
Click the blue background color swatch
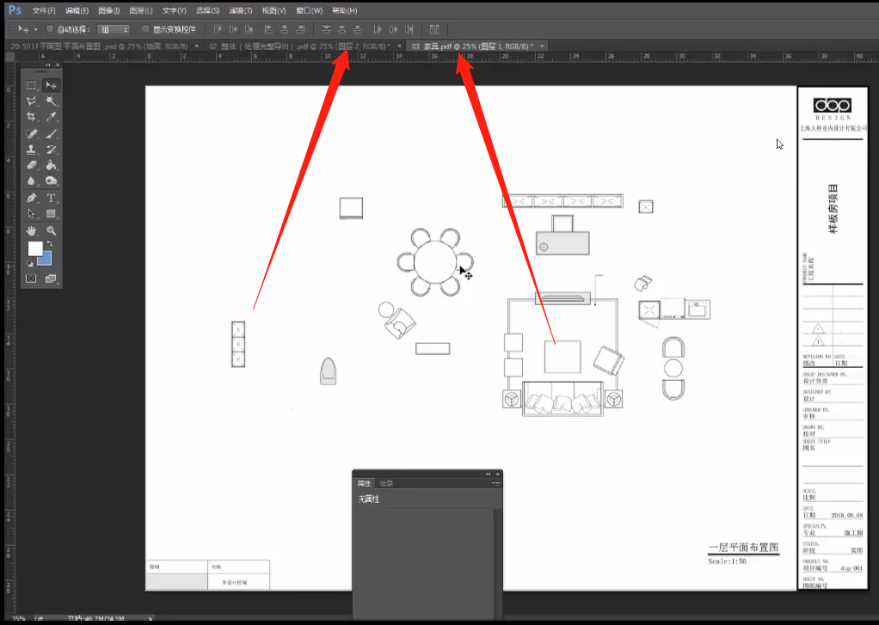(45, 258)
